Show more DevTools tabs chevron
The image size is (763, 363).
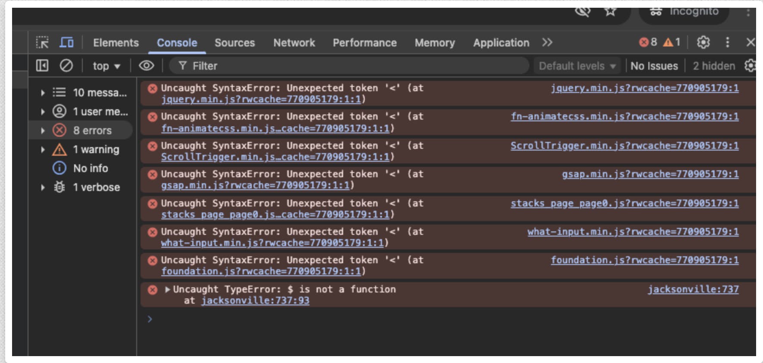coord(547,42)
